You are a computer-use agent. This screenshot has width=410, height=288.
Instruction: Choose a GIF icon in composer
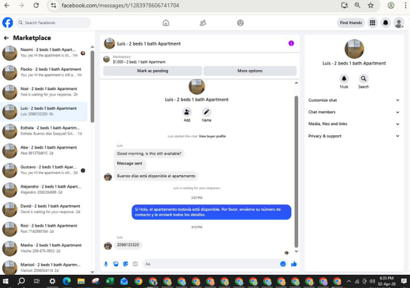135,264
